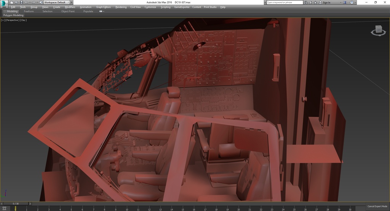Click the binoculars search icon
Image resolution: width=390 pixels, height=211 pixels.
(x=306, y=2)
